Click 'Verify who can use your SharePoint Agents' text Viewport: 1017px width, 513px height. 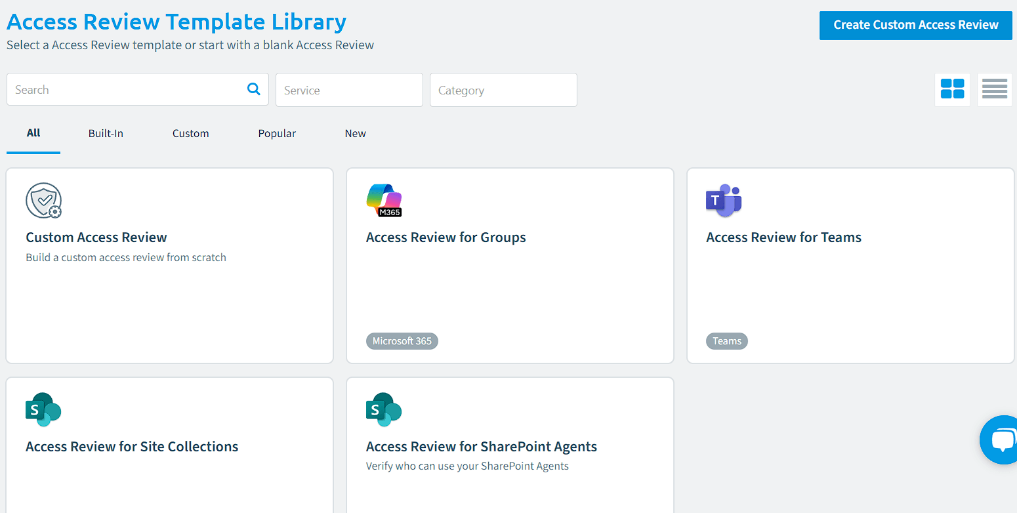467,466
